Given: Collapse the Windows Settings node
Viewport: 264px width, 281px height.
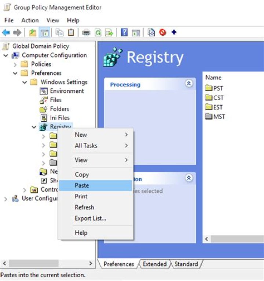Looking at the screenshot, I should tap(25, 82).
